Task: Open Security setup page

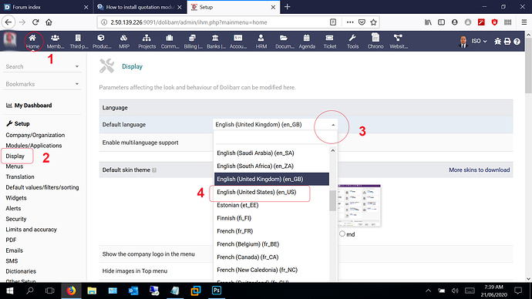Action: click(15, 219)
